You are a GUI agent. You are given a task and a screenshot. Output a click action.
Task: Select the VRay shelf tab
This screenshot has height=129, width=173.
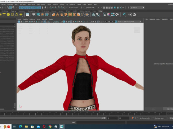pyautogui.click(x=100, y=11)
